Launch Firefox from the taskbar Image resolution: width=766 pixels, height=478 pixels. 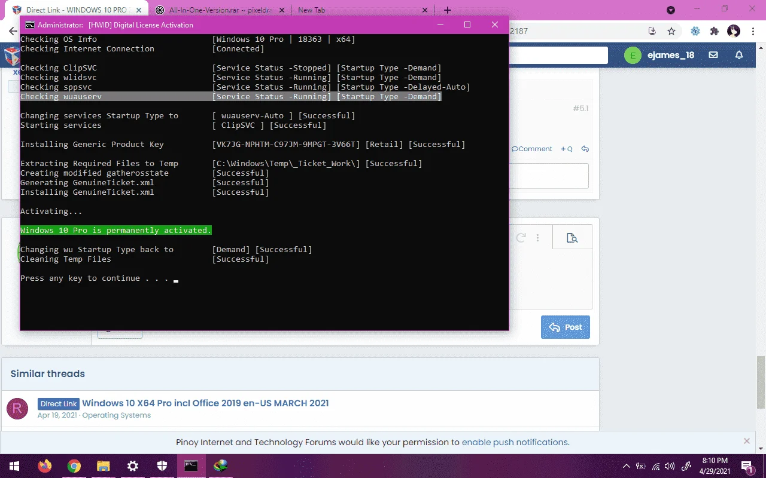45,466
